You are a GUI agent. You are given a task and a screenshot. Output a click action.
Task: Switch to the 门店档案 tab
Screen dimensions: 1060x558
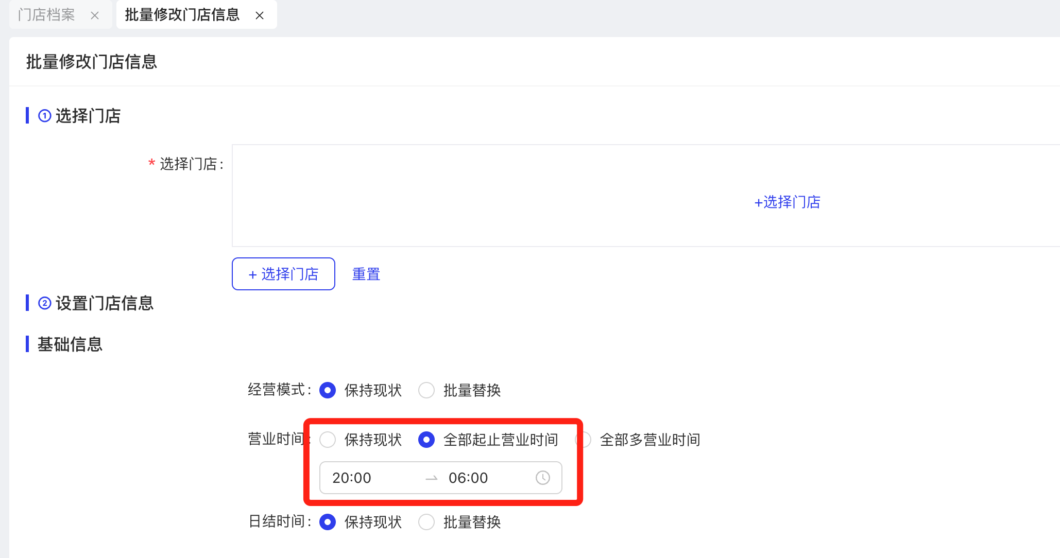pos(46,15)
